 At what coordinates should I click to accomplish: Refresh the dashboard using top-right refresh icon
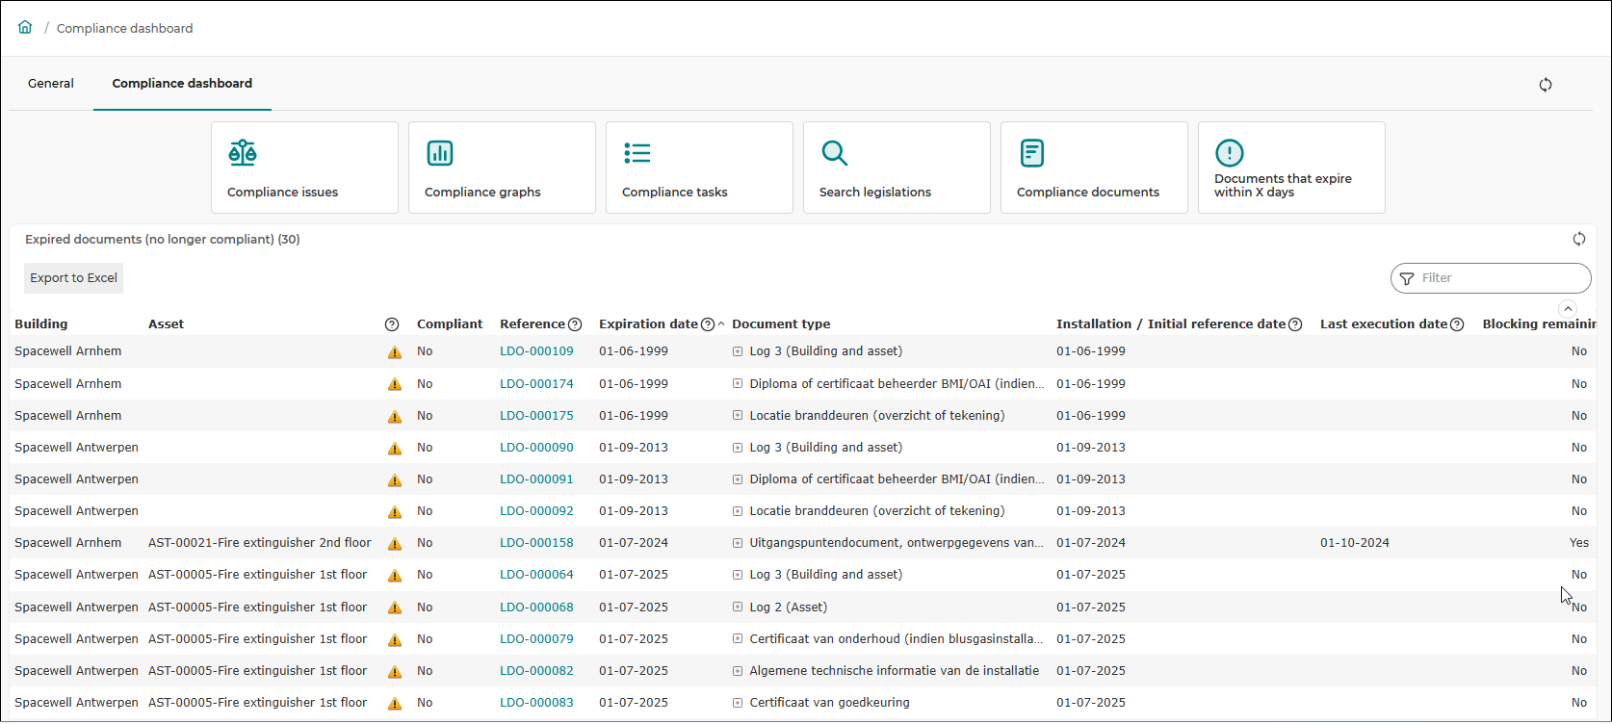[x=1546, y=85]
